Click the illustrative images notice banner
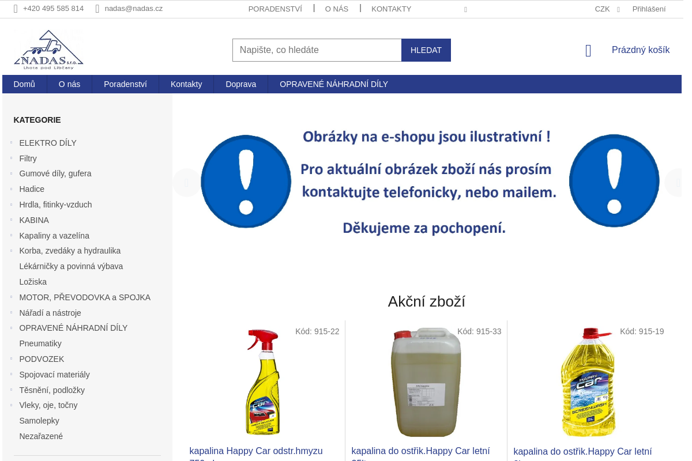The width and height of the screenshot is (692, 461). point(427,182)
